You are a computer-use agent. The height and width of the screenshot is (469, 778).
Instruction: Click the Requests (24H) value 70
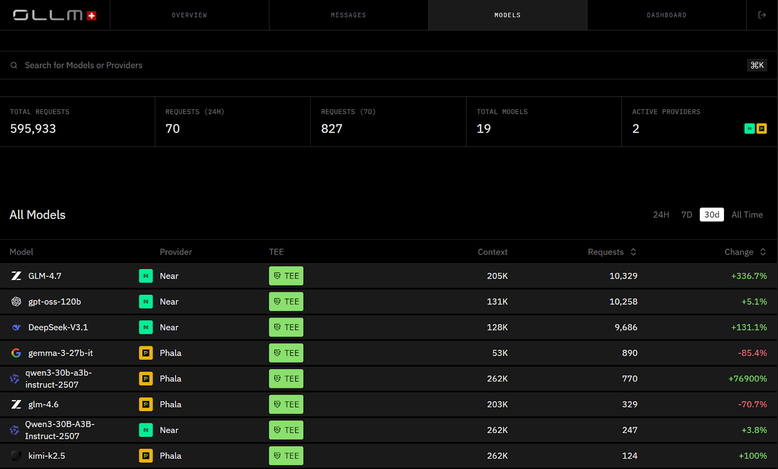pyautogui.click(x=173, y=129)
